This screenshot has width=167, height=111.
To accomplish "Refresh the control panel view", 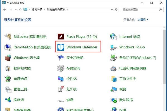I will [116, 9].
